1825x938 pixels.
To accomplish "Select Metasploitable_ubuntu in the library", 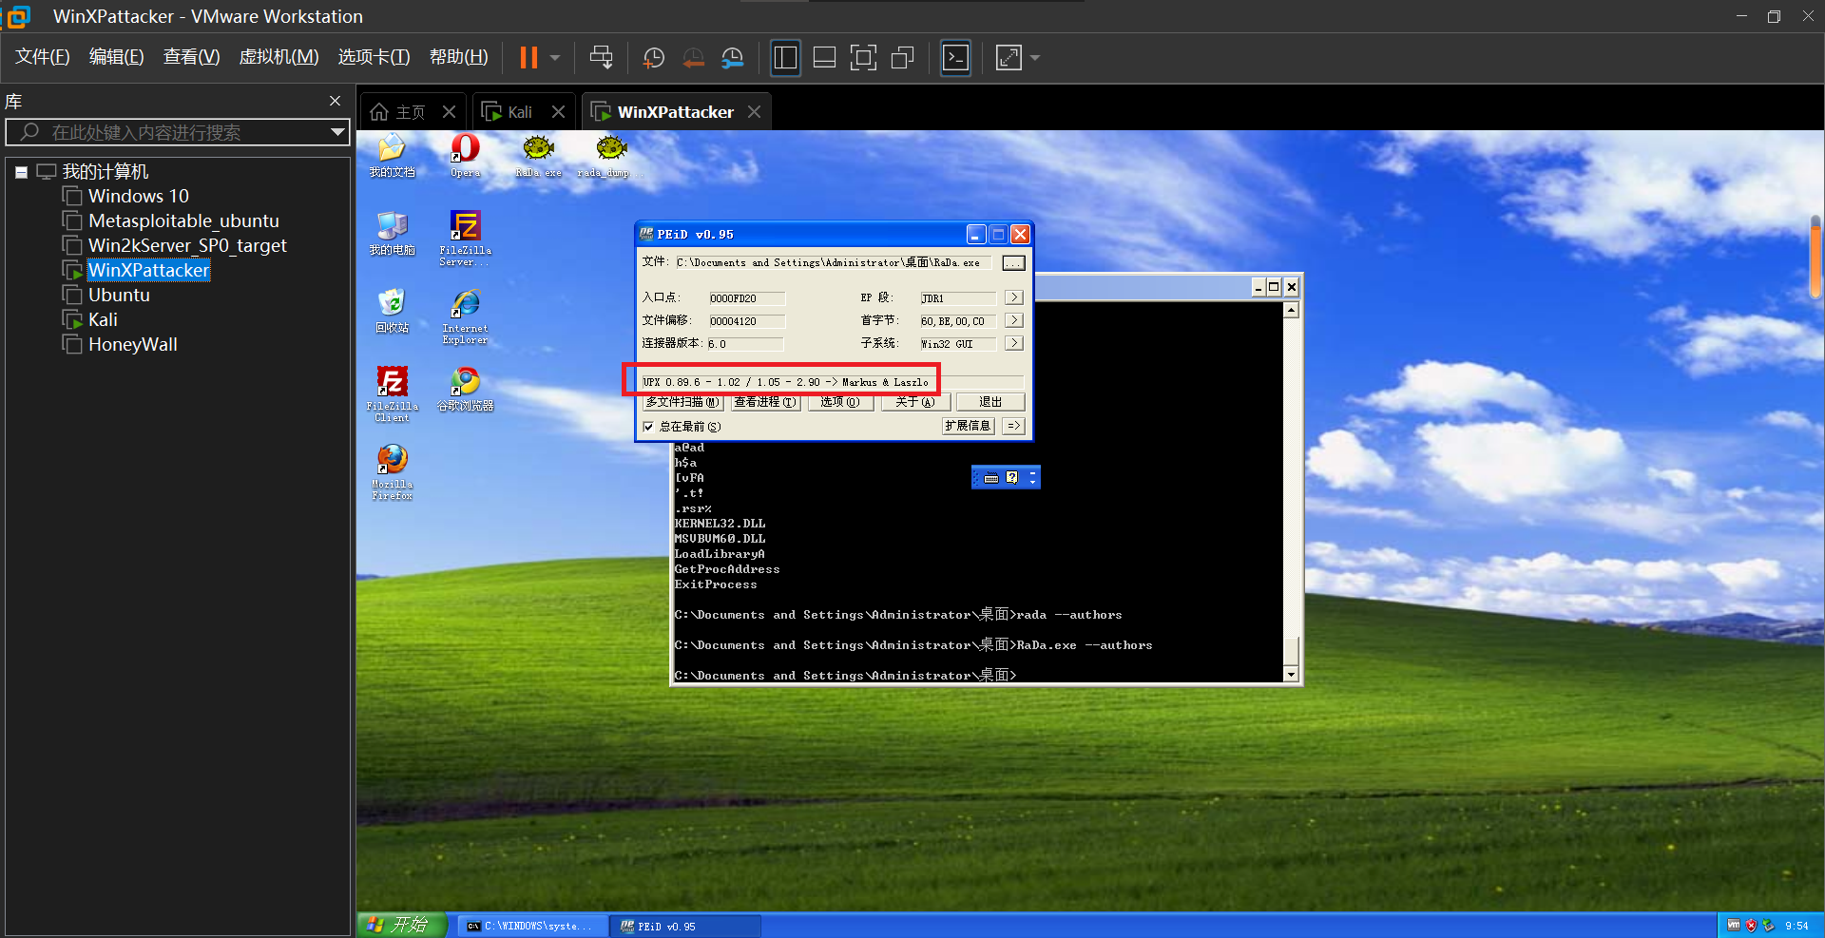I will tap(183, 220).
